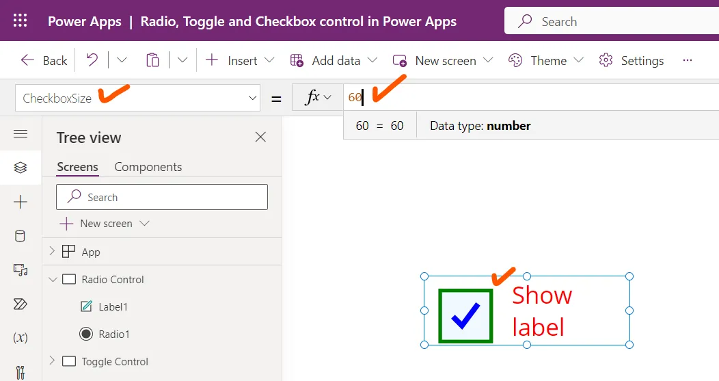Open the undo options dropdown arrow
The height and width of the screenshot is (381, 719).
[x=122, y=60]
